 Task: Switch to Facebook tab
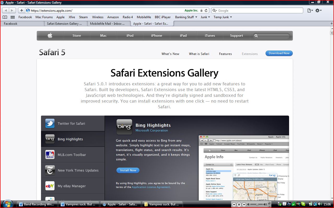(x=22, y=24)
